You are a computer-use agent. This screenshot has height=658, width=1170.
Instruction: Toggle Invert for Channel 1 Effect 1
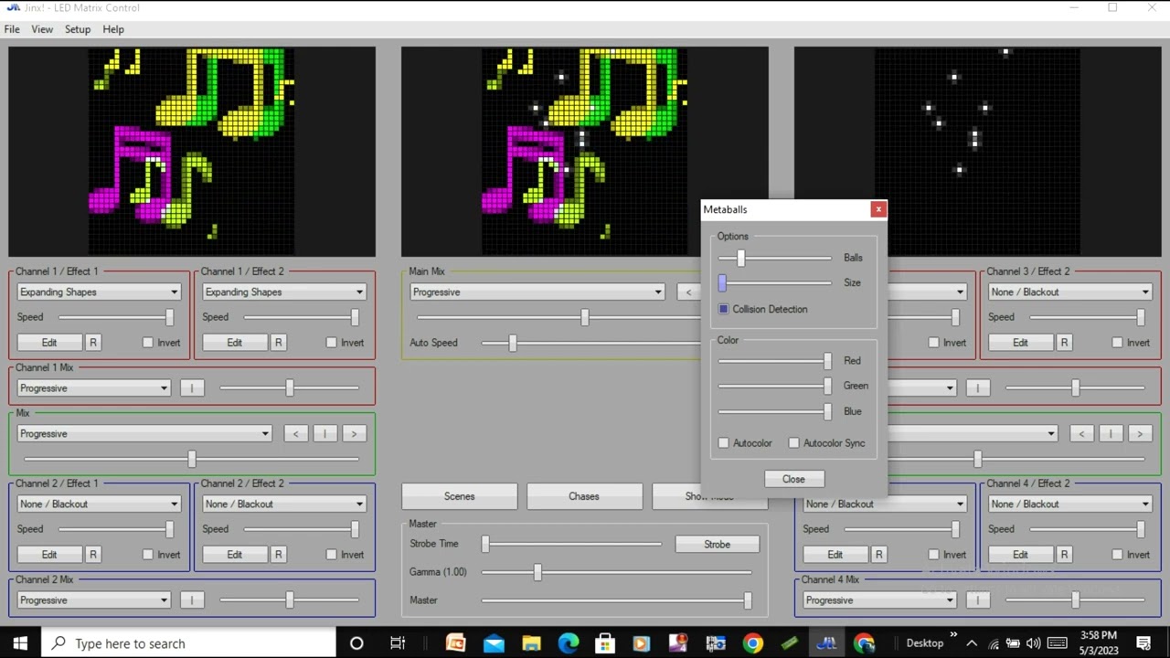[148, 343]
